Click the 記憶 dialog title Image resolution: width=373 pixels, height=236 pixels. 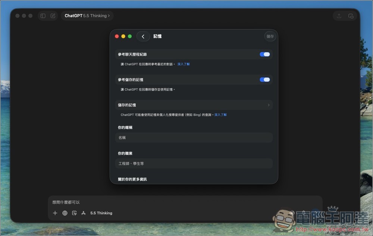157,37
